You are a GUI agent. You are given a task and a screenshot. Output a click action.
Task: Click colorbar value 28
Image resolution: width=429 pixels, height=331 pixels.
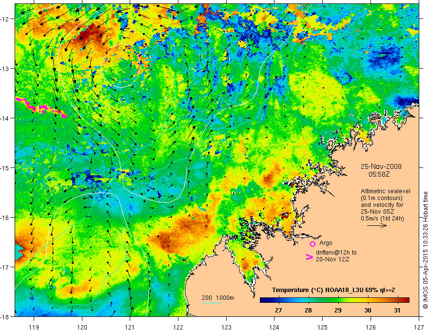pyautogui.click(x=308, y=310)
